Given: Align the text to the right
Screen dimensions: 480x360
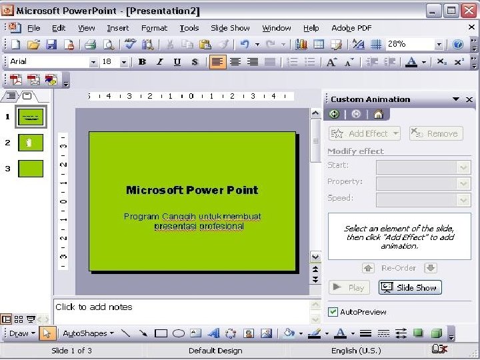Looking at the screenshot, I should pos(253,62).
